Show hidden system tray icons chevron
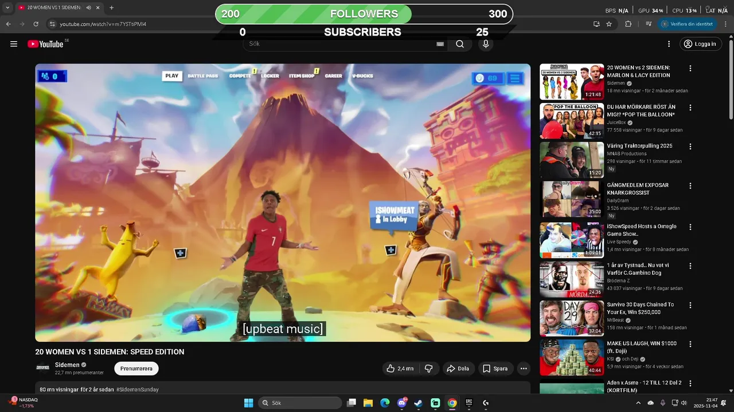The image size is (734, 412). pos(638,403)
